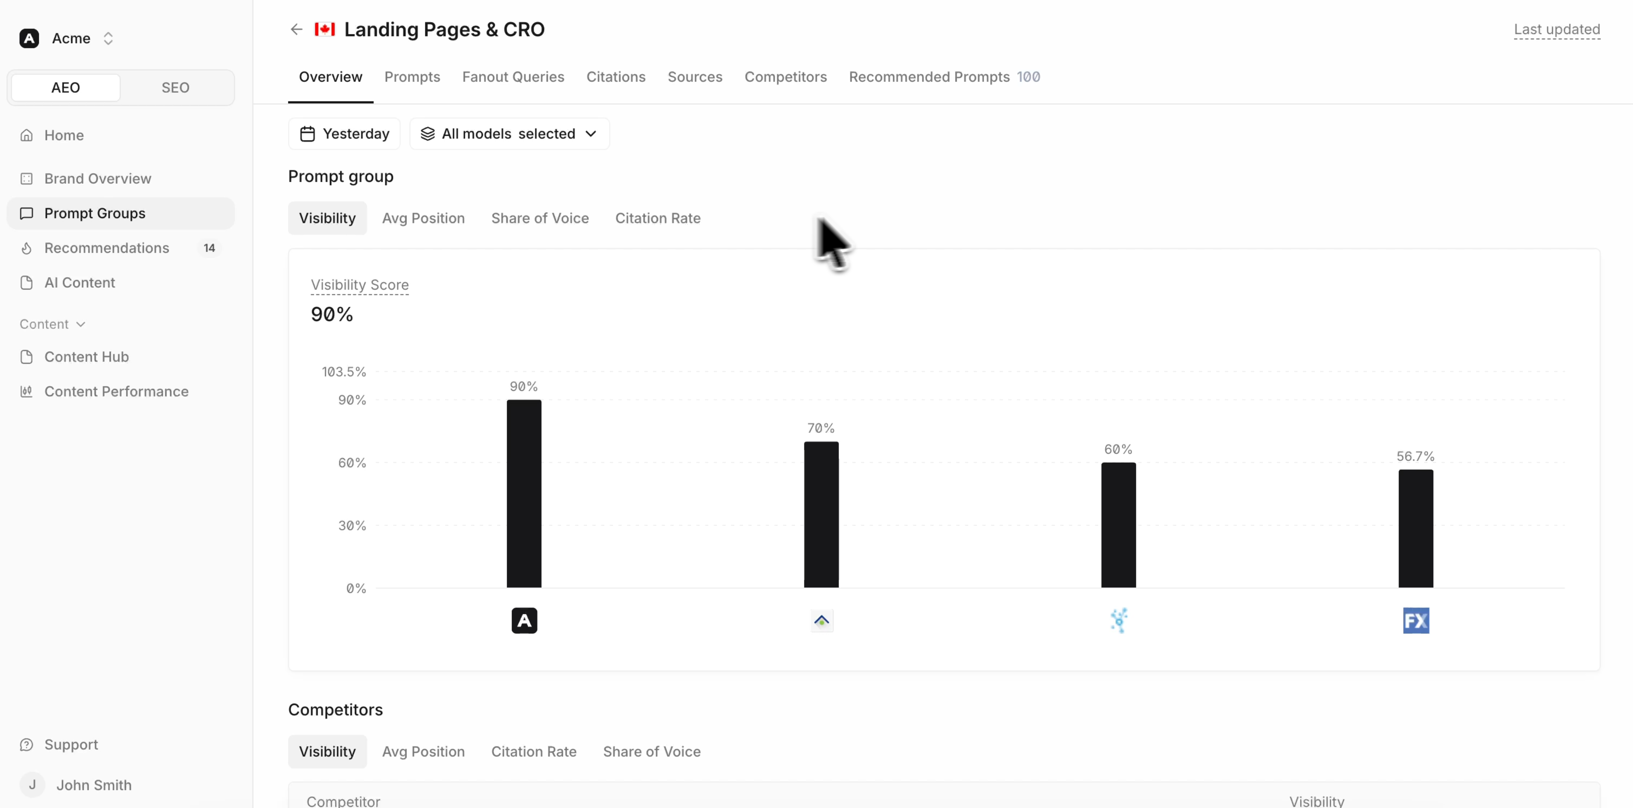Select Prompt Groups in sidebar
1633x808 pixels.
point(120,213)
